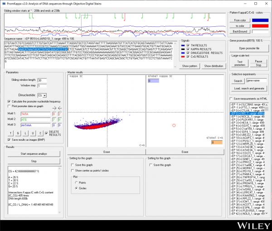This screenshot has height=231, width=272.
Task: Enable Show center as points/circles
Action: coord(73,171)
